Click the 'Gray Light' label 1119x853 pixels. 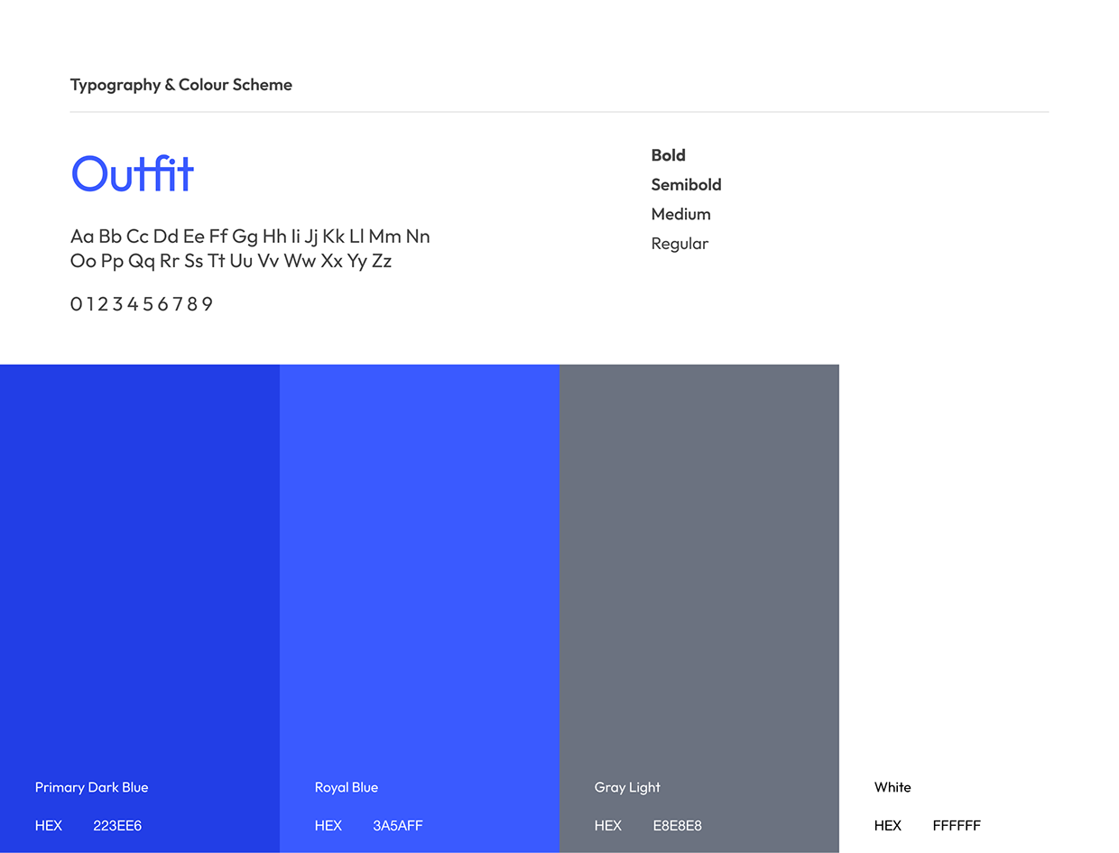[x=627, y=787]
